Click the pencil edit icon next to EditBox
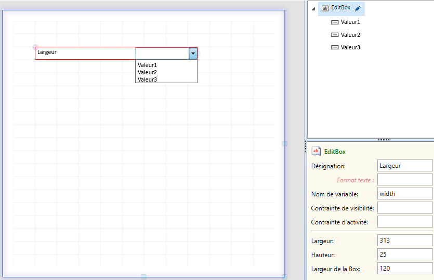 pyautogui.click(x=358, y=9)
